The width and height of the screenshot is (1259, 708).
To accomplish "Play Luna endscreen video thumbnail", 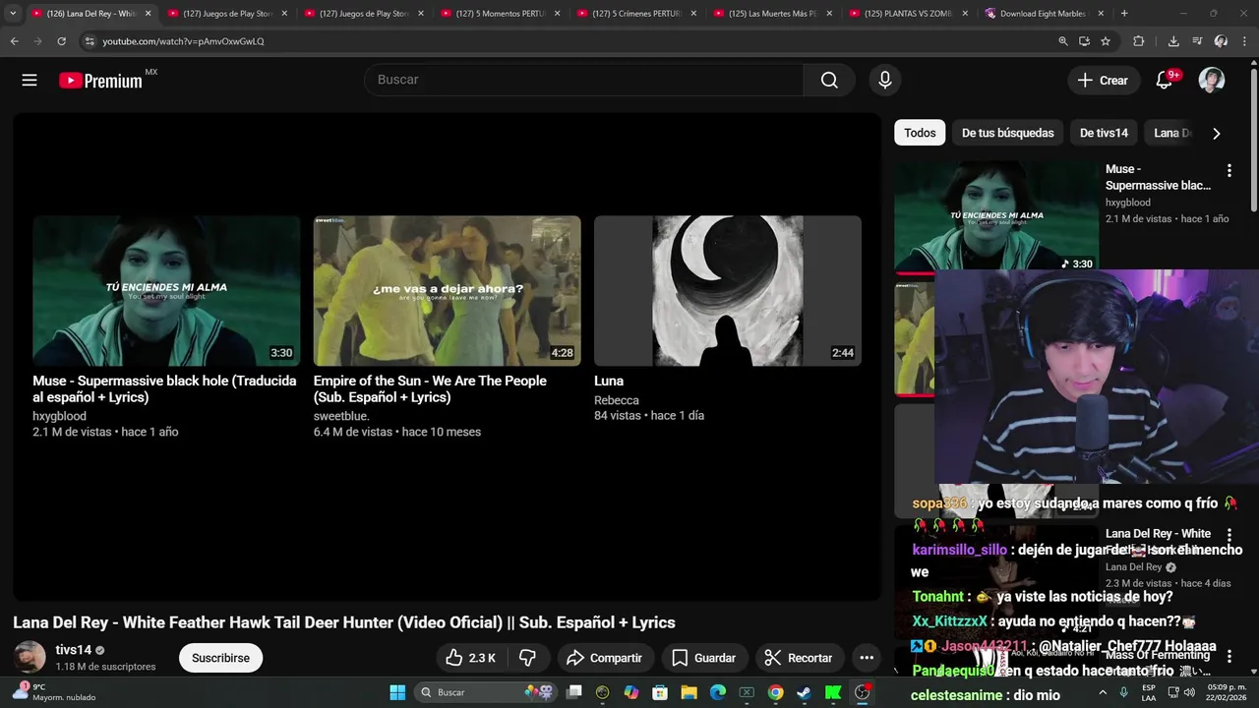I will tap(728, 291).
